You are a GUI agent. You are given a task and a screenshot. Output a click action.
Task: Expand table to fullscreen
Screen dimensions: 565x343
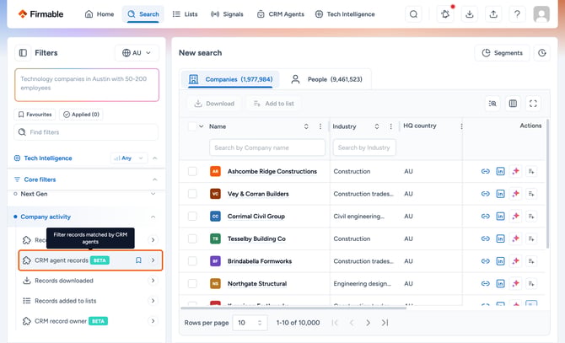coord(533,104)
